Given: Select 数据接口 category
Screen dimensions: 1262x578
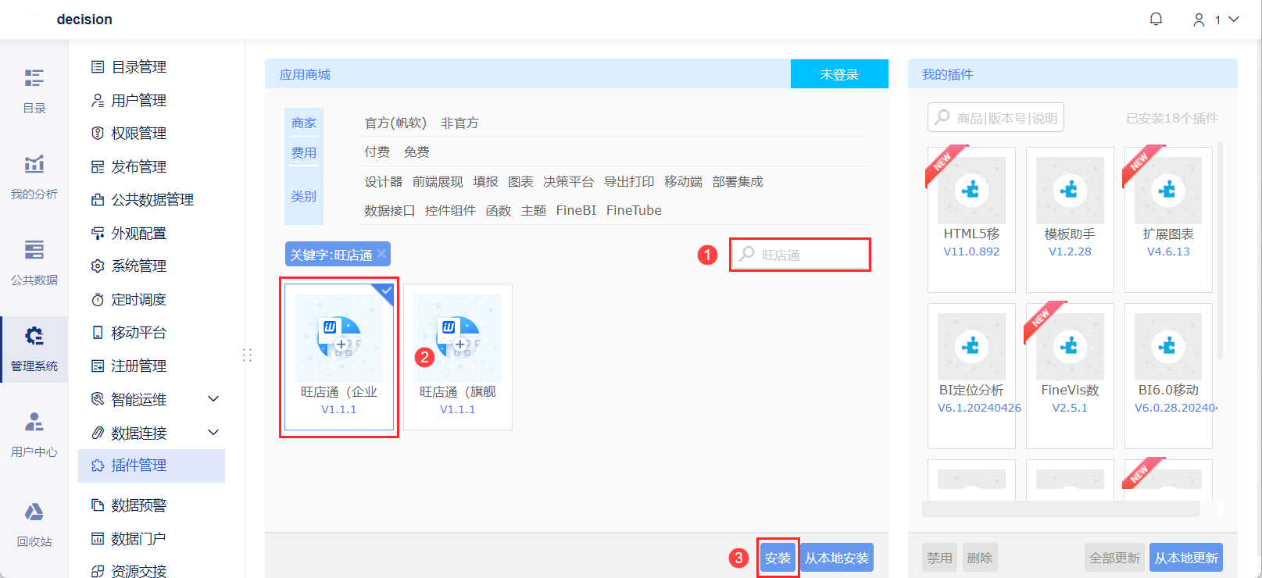Looking at the screenshot, I should coord(389,210).
